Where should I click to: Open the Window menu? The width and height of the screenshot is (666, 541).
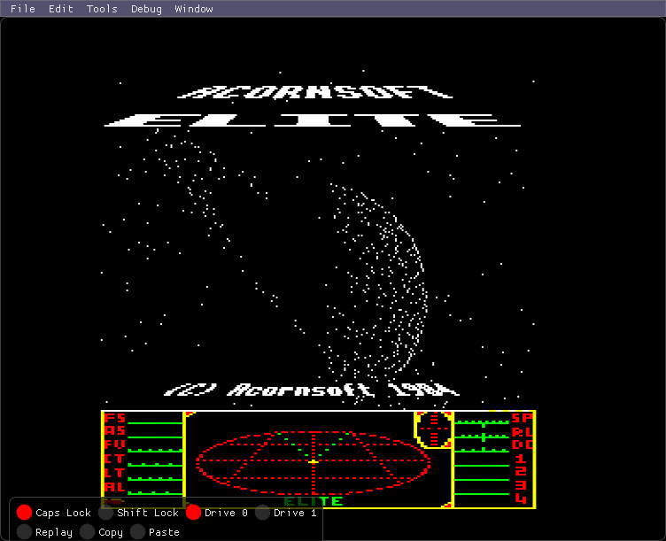pos(194,9)
